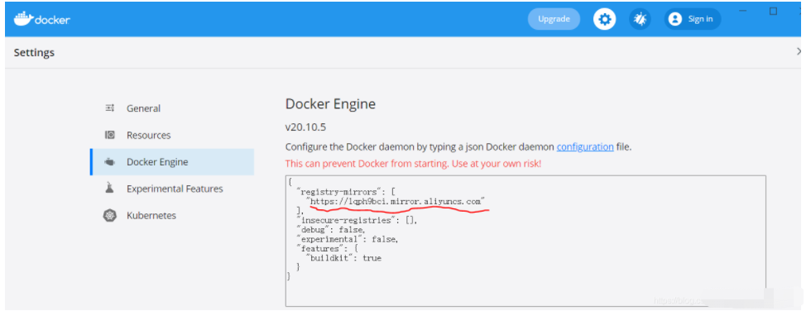Click the Experimental Features flask icon

click(x=109, y=189)
